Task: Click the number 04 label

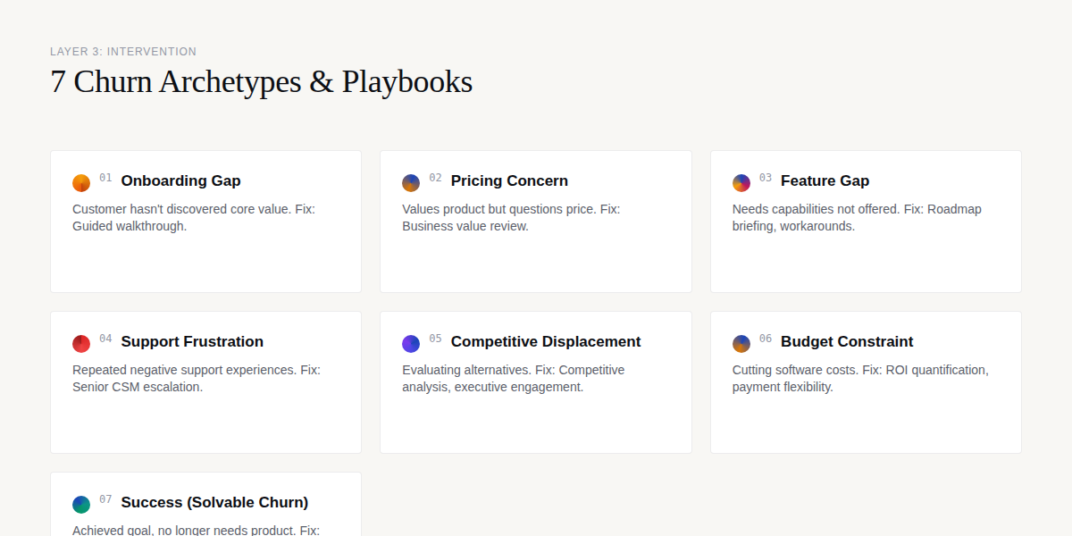Action: (x=105, y=339)
